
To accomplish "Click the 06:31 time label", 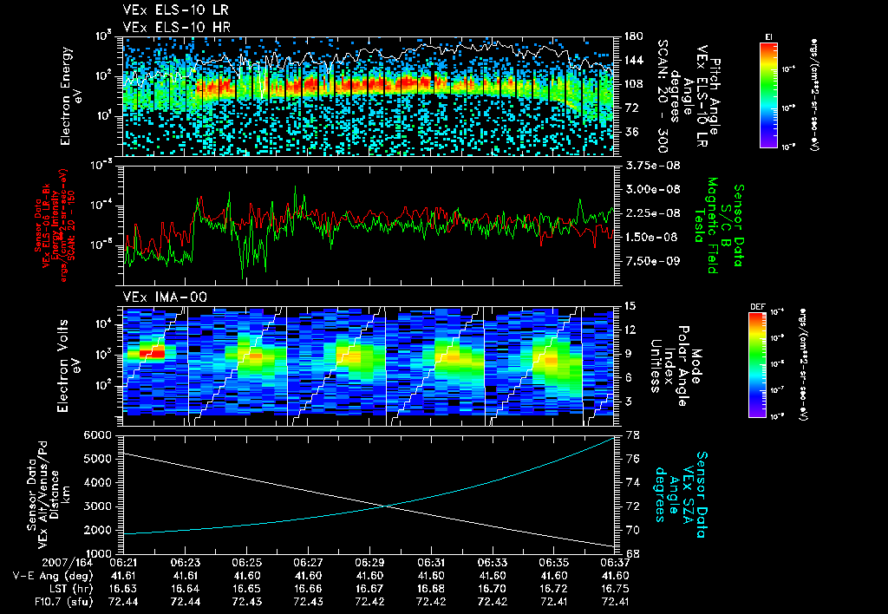I will click(431, 564).
